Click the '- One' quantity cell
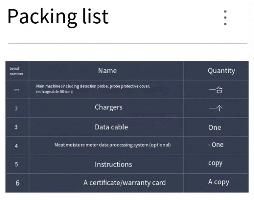 [x=216, y=145]
